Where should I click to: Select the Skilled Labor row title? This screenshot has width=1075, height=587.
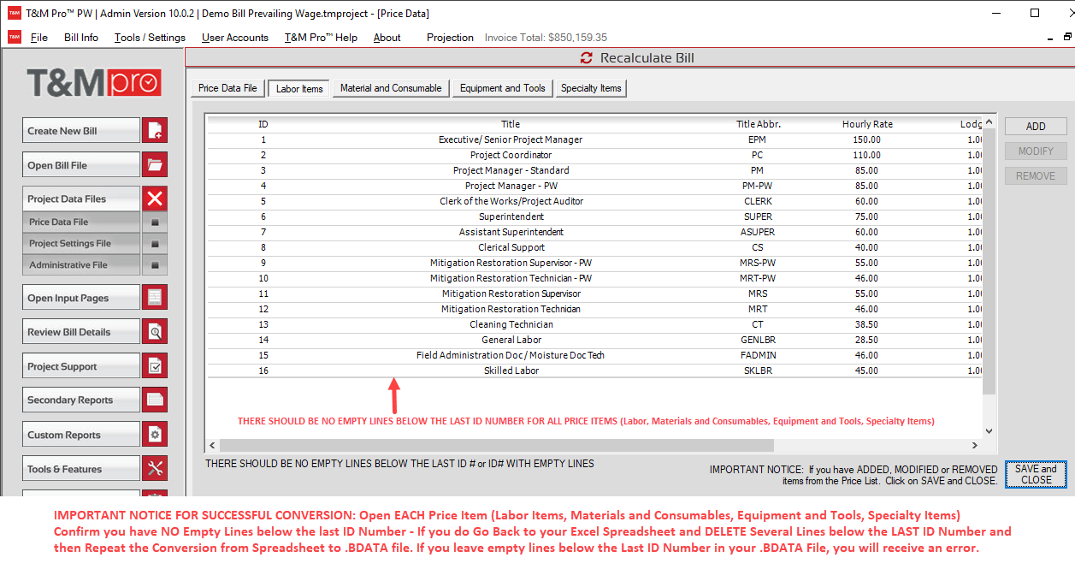point(511,371)
